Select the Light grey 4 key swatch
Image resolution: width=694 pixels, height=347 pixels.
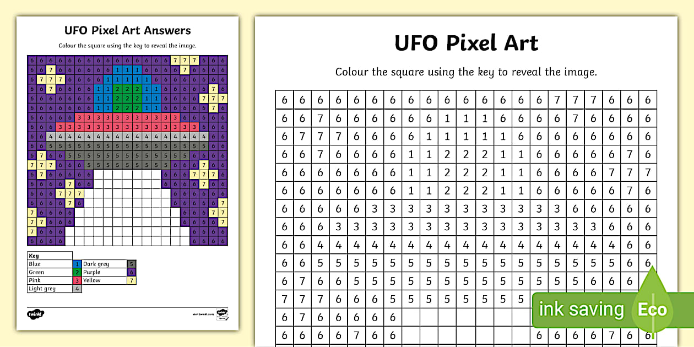tap(77, 289)
